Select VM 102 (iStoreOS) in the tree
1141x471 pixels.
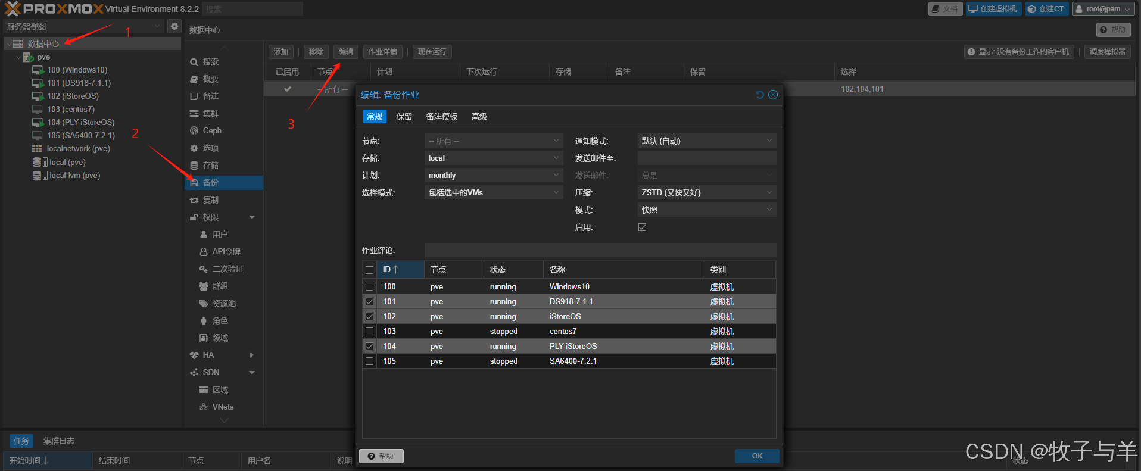(73, 96)
